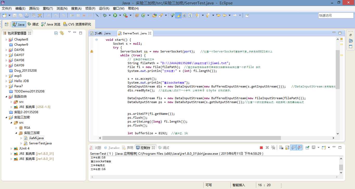The height and width of the screenshot is (189, 355).
Task: Switch to CVS 资源库研究 perspective
Action: pos(77,24)
